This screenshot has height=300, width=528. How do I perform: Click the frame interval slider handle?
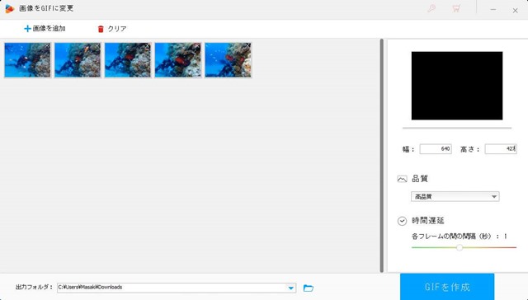(460, 247)
